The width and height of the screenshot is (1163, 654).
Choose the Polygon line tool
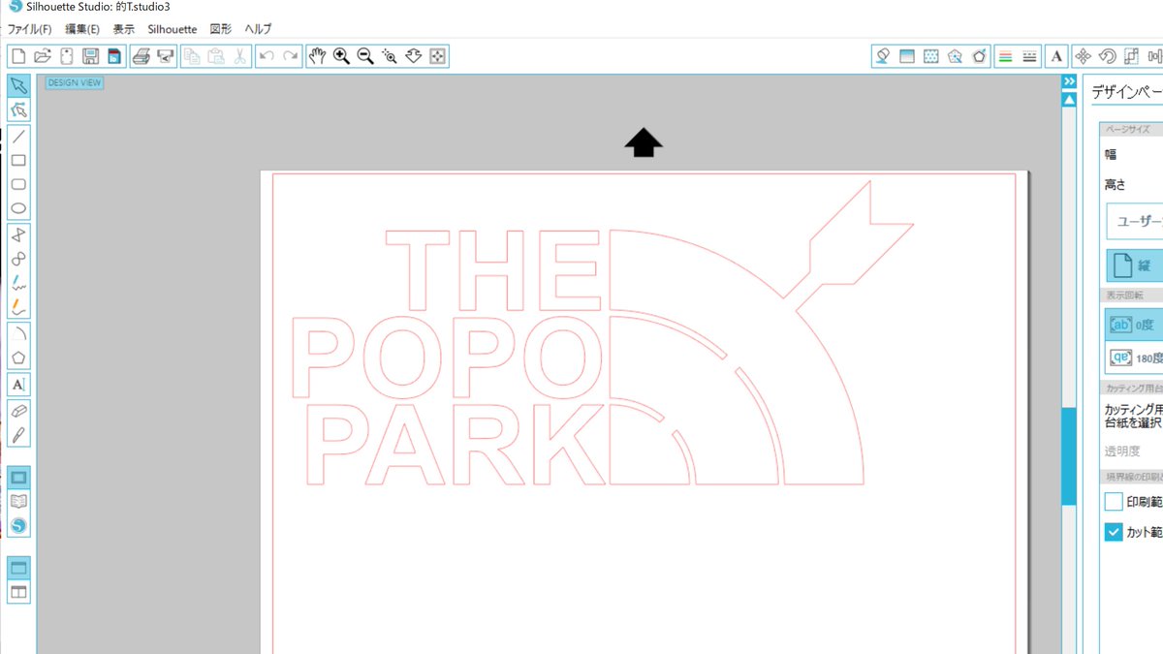tap(18, 235)
